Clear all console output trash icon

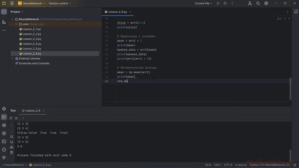(x=12, y=153)
